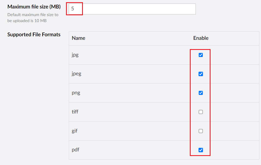Click the gif row label

(75, 131)
